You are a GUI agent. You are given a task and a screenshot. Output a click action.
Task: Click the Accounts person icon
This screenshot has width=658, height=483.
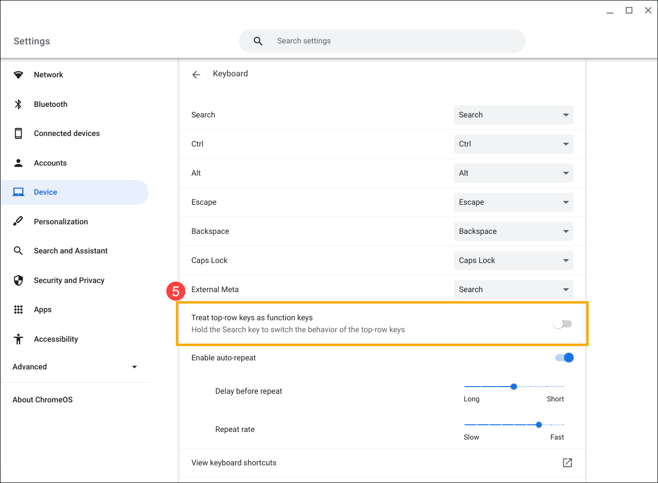point(18,163)
